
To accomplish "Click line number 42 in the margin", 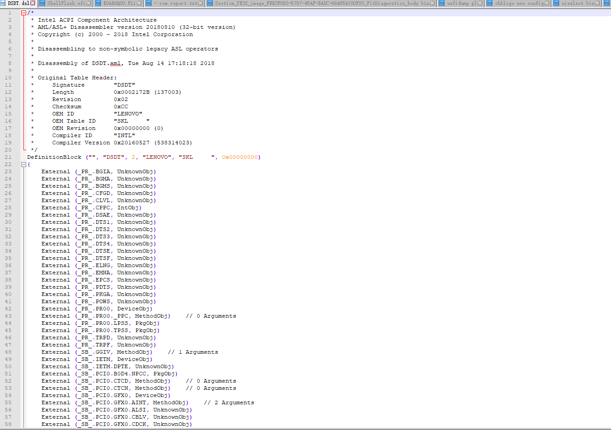I will (8, 309).
